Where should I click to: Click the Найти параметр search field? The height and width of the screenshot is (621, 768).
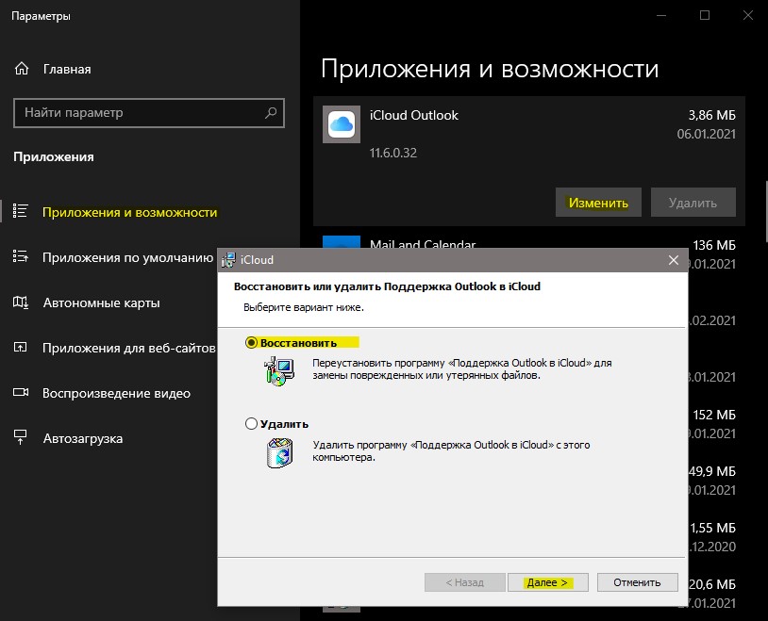pos(149,113)
